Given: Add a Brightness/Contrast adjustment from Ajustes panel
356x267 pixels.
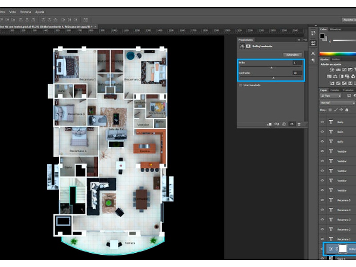Looking at the screenshot, I should tap(332, 70).
